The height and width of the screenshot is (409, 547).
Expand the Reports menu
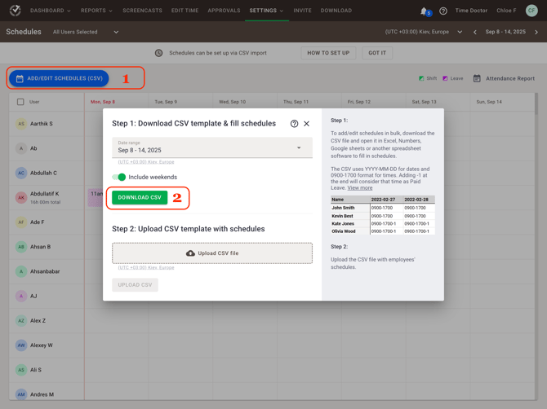coord(96,11)
